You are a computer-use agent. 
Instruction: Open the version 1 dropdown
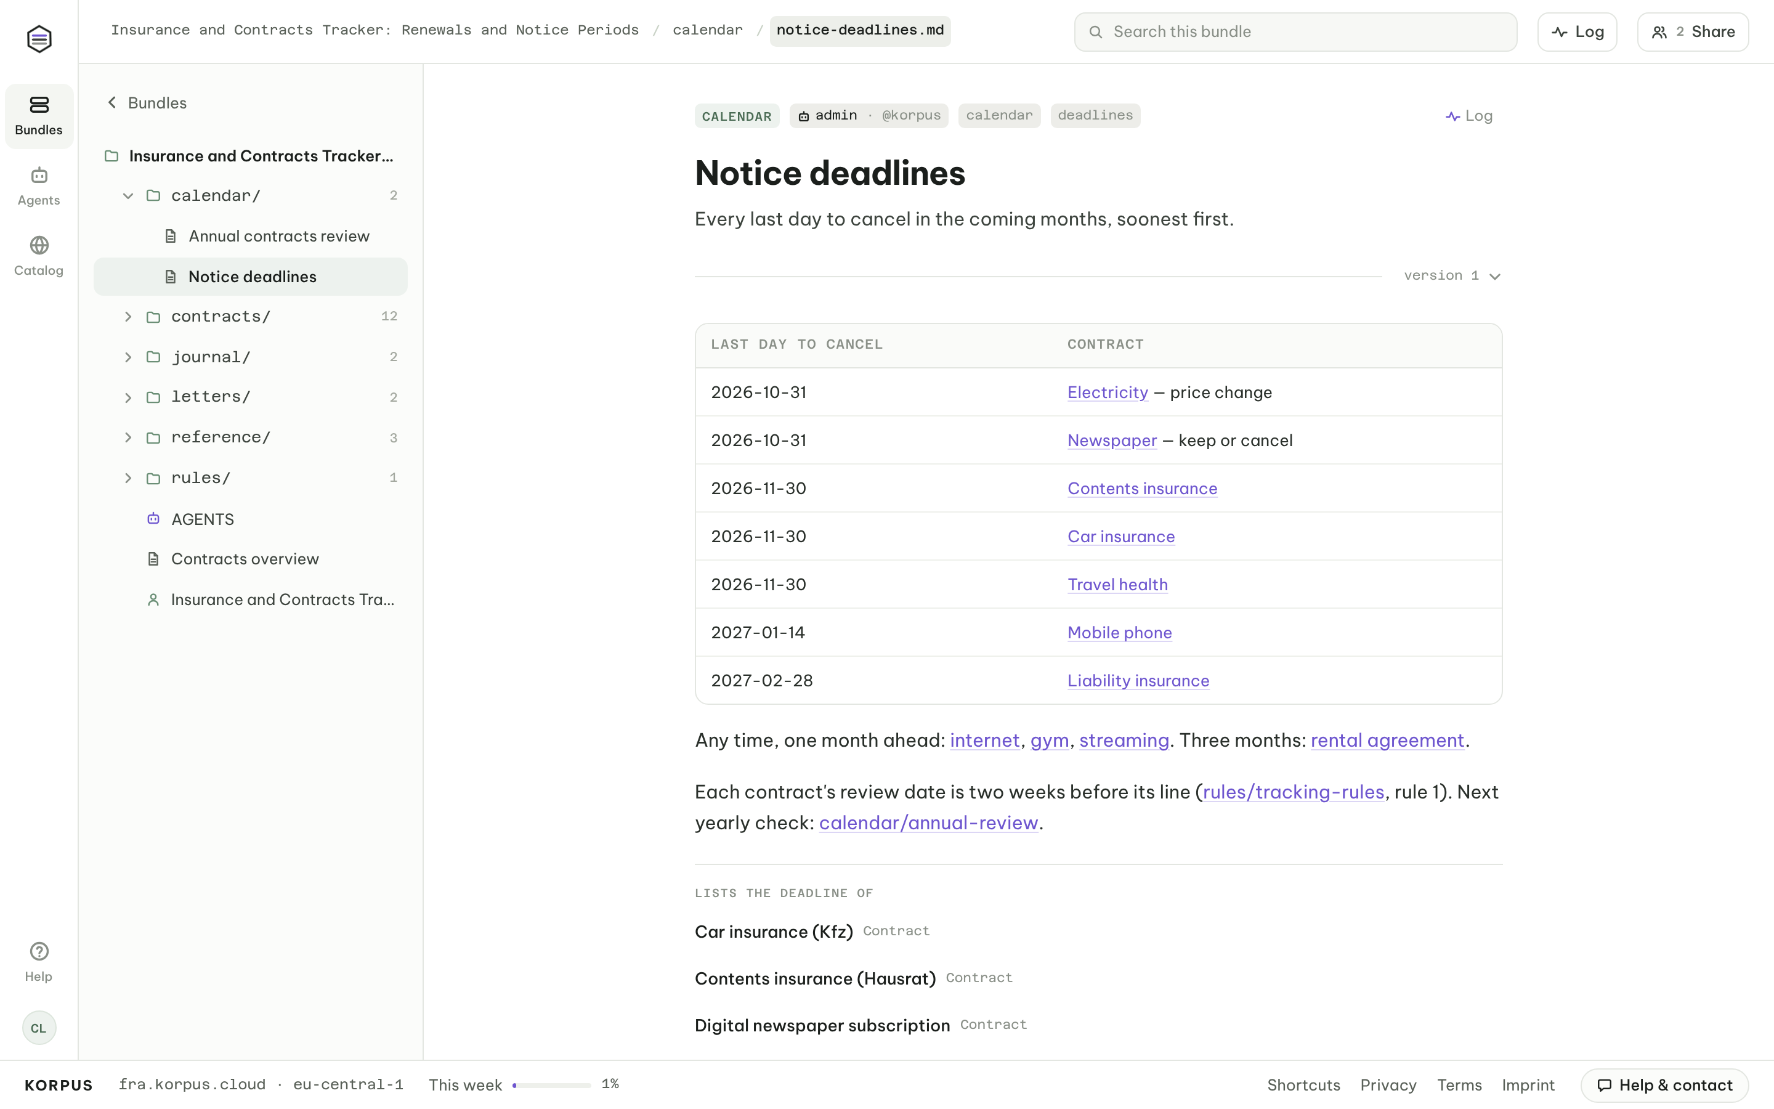(x=1452, y=276)
